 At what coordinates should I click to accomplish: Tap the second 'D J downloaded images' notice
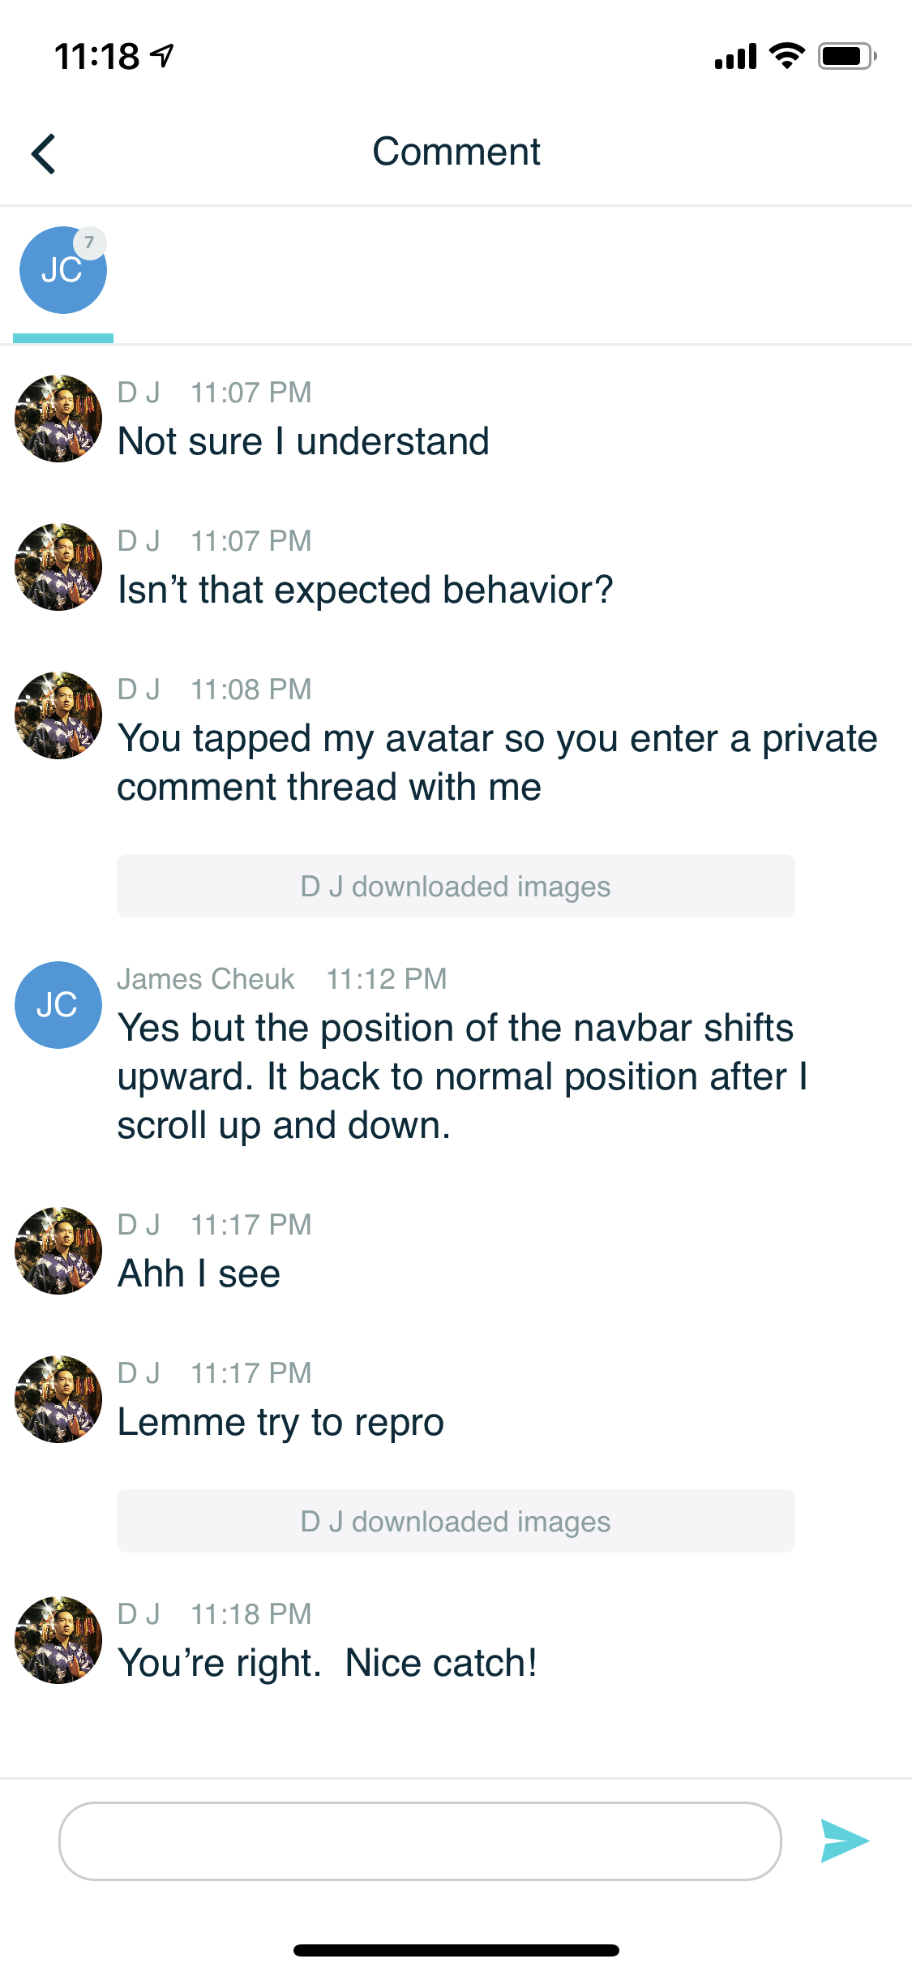(456, 1521)
